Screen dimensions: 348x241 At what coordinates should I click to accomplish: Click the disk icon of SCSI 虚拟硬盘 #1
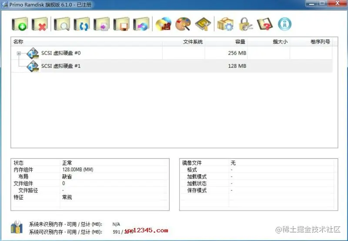pos(33,66)
